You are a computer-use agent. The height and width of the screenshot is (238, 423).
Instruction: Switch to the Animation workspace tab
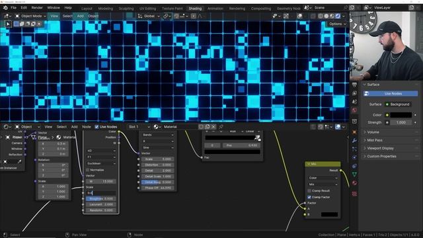pyautogui.click(x=215, y=9)
